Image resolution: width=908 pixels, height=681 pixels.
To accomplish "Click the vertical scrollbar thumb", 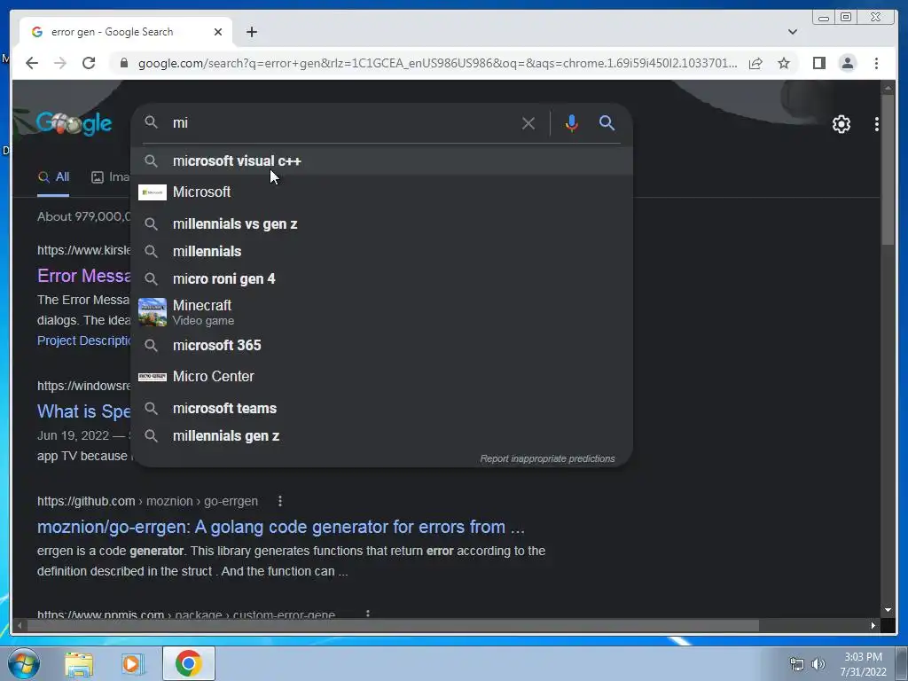I will point(888,168).
